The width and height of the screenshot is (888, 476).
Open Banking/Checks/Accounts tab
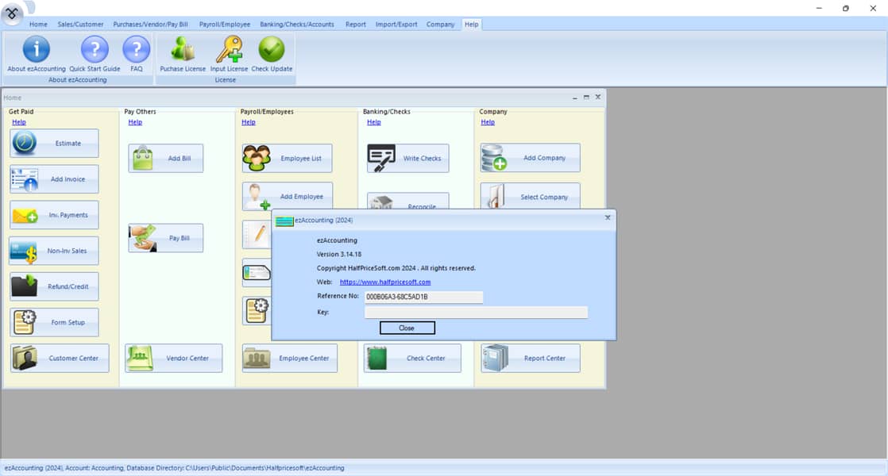(x=297, y=25)
